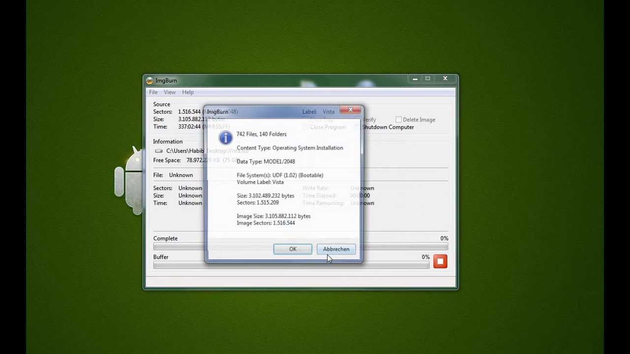
Task: Click the drive icon under Information
Action: click(x=158, y=151)
